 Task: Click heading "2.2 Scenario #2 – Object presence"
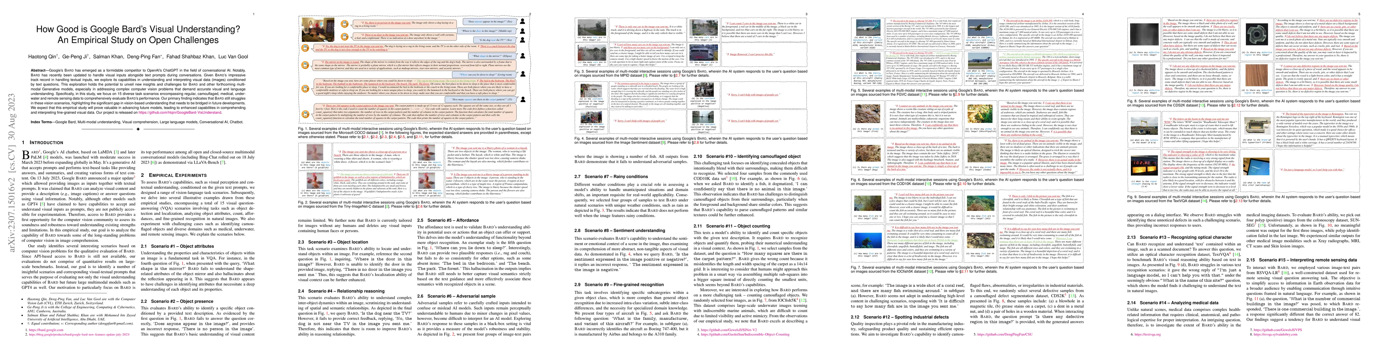[178, 301]
